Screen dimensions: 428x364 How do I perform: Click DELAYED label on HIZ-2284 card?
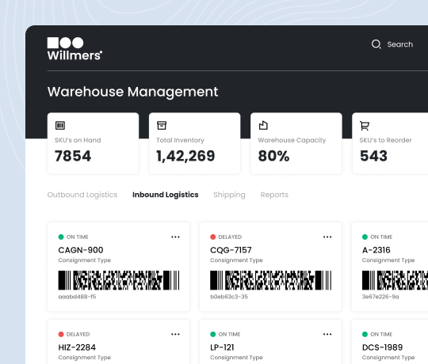tap(78, 334)
